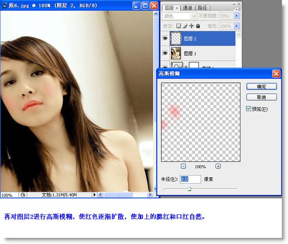
Task: Click the curves layer mask thumbnail
Action: (x=194, y=65)
